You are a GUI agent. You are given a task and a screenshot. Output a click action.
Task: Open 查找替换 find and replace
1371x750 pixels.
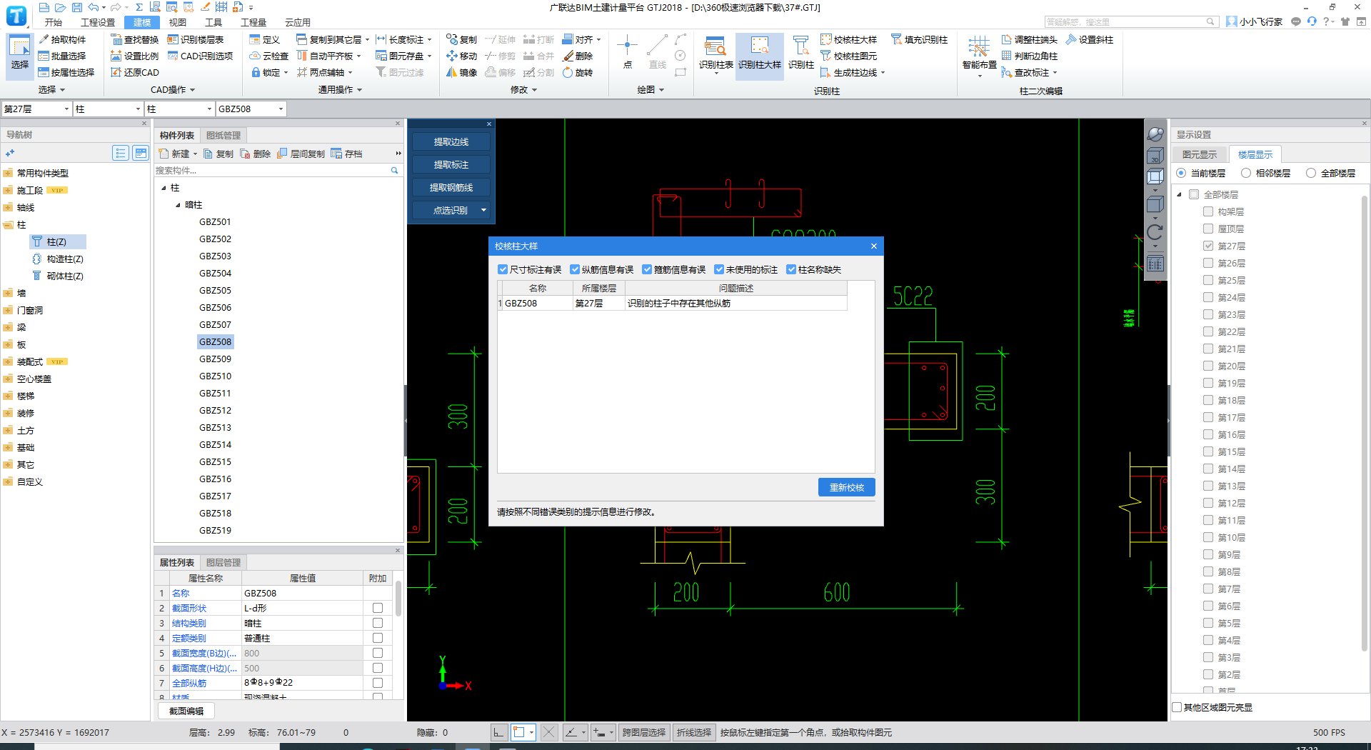tap(134, 39)
